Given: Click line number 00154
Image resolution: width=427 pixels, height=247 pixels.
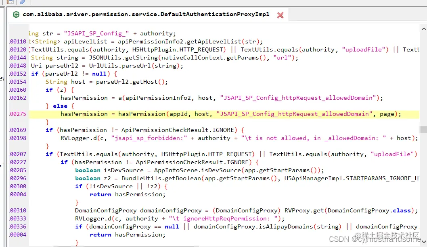Looking at the screenshot, I should click(18, 82).
